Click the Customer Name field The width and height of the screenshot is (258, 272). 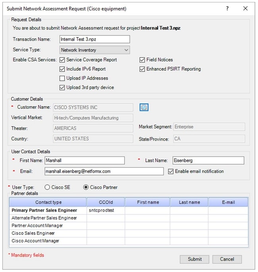click(x=93, y=107)
